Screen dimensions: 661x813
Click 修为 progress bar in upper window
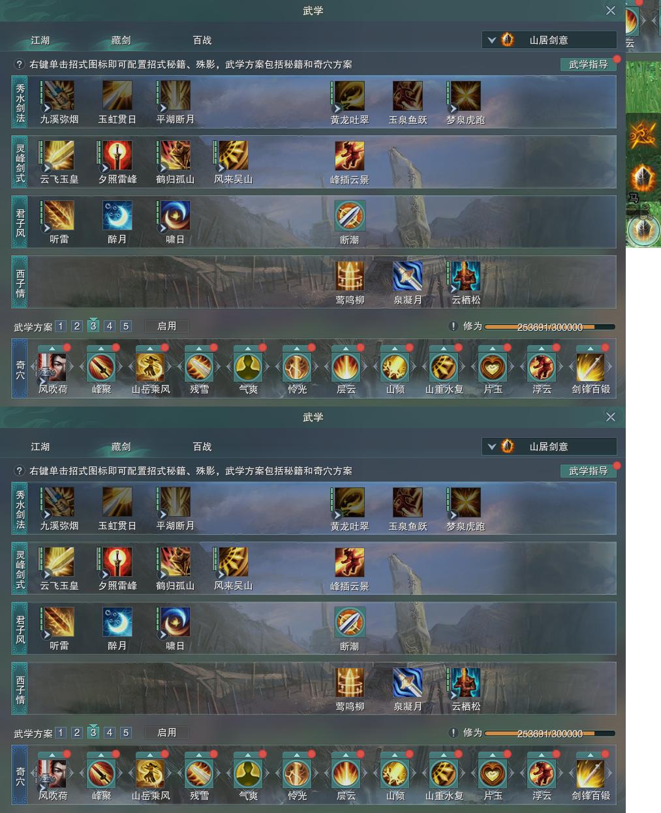[549, 327]
